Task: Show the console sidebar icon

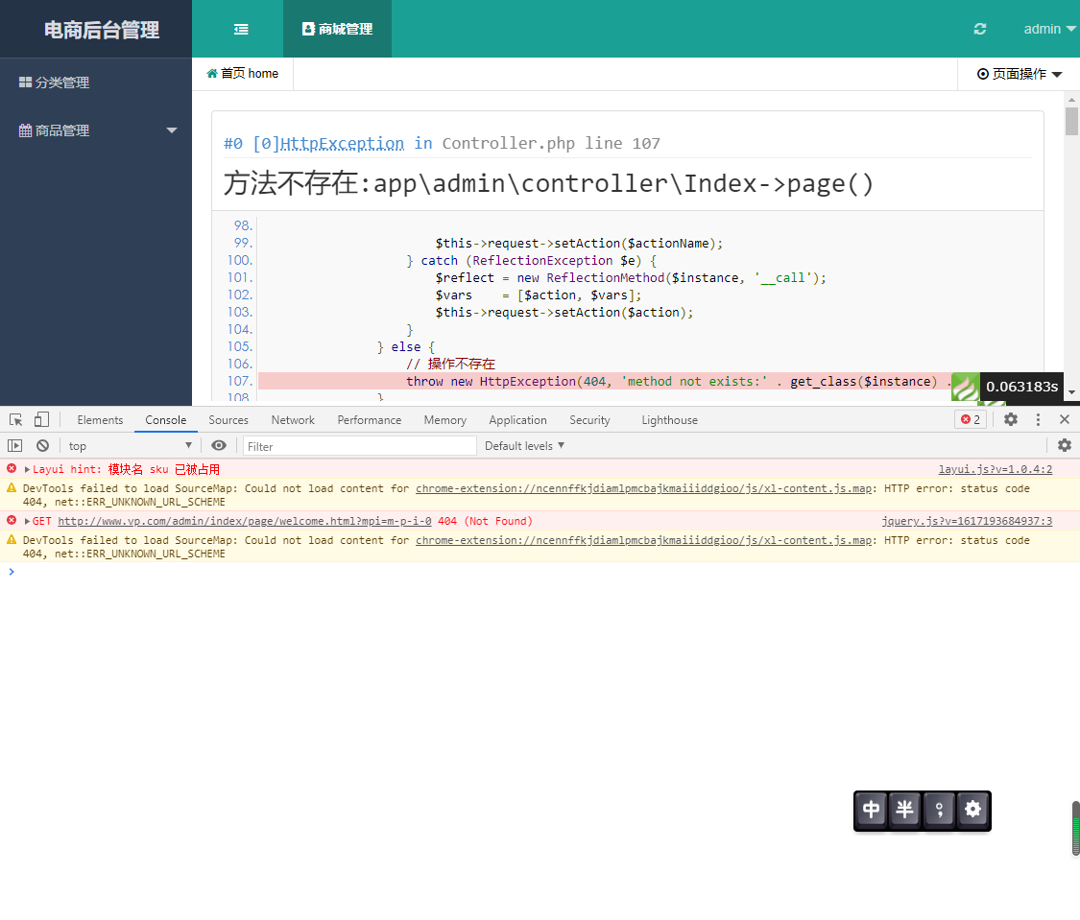Action: (x=15, y=446)
